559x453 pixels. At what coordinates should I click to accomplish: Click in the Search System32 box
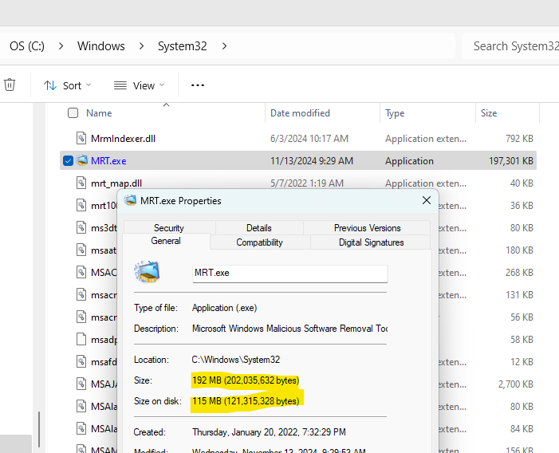tap(510, 46)
